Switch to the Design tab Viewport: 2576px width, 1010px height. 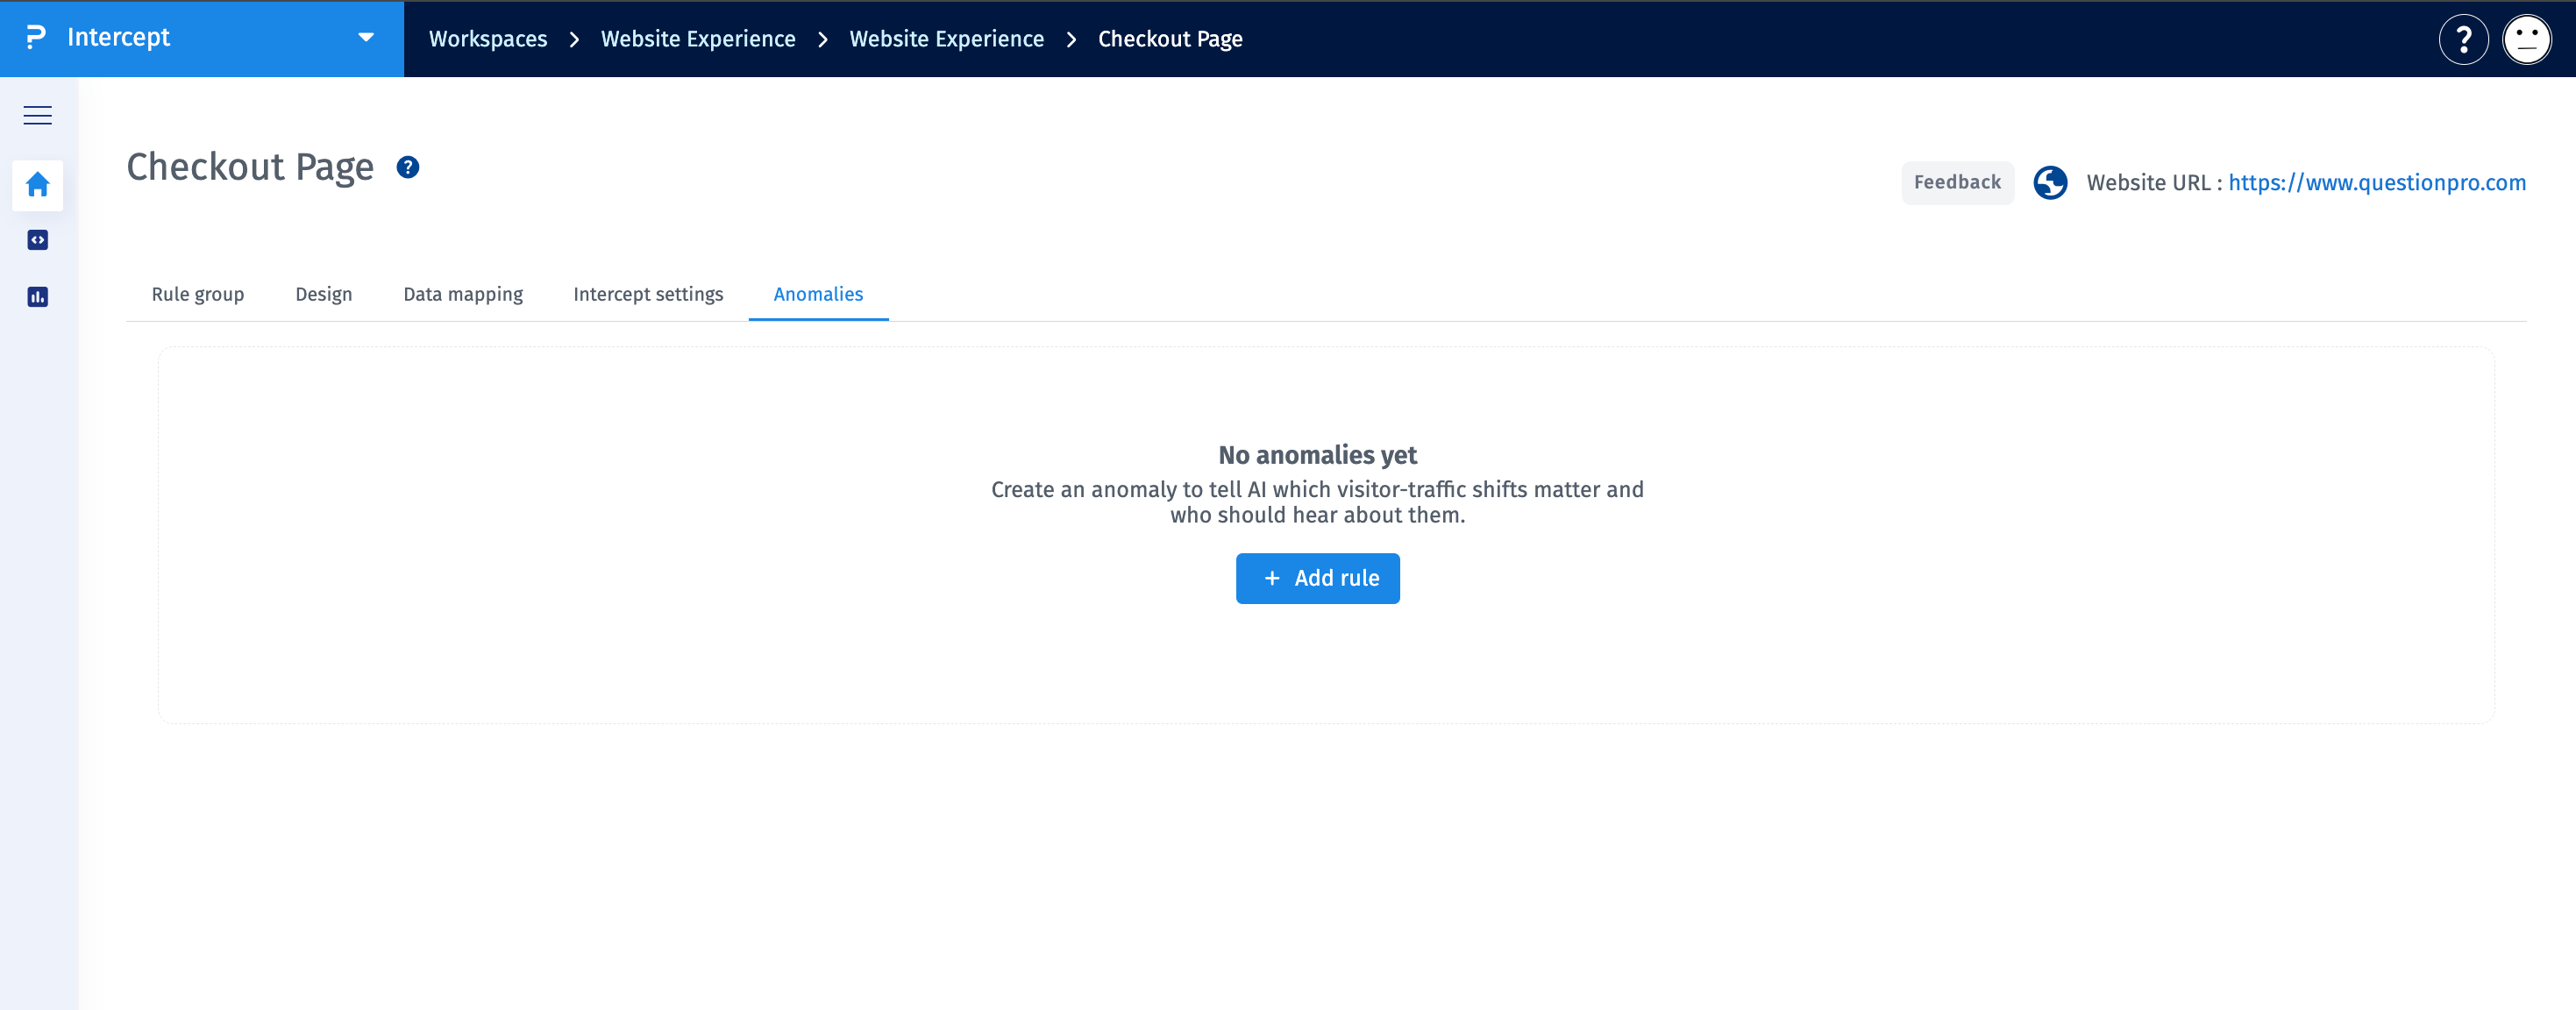tap(324, 294)
